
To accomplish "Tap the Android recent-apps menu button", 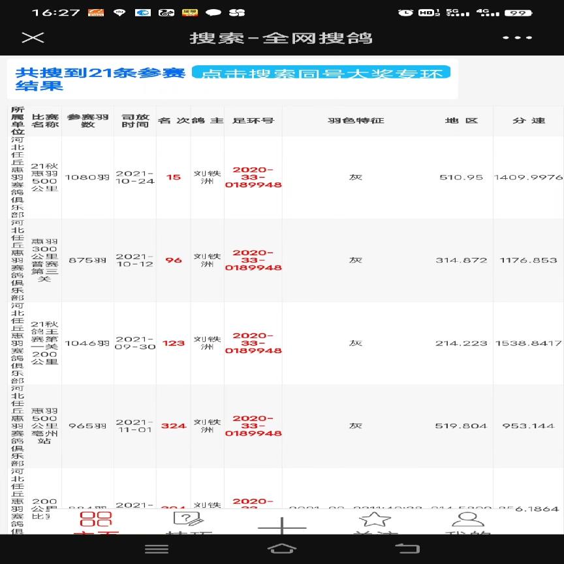I will pos(157,549).
